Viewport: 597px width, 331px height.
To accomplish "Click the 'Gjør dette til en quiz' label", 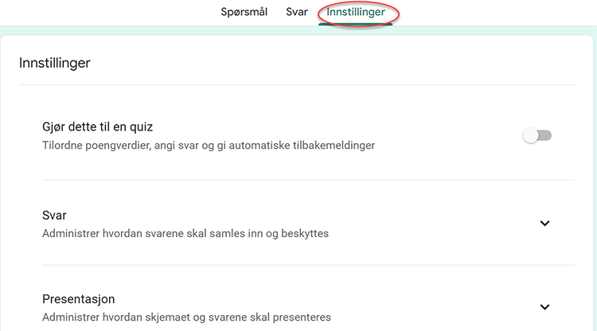I will click(96, 127).
